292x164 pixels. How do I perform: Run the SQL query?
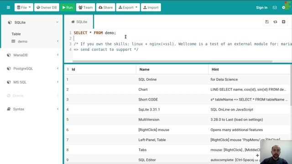(68, 7)
